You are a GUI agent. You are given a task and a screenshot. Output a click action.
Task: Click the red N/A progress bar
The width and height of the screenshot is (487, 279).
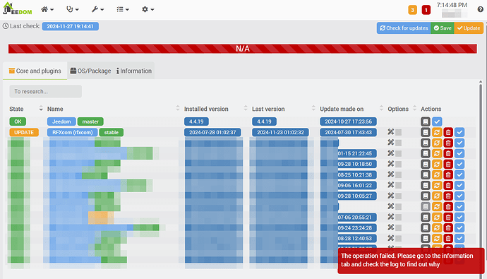(243, 49)
